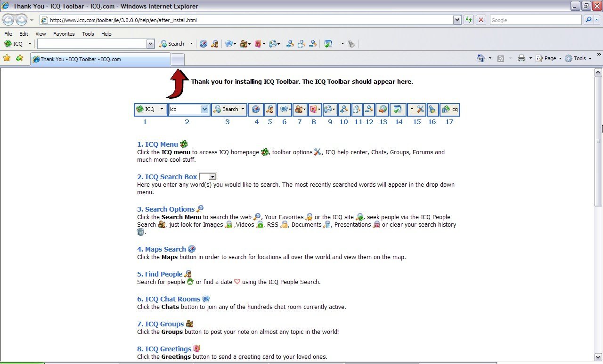Go to the Home page icon

click(481, 58)
